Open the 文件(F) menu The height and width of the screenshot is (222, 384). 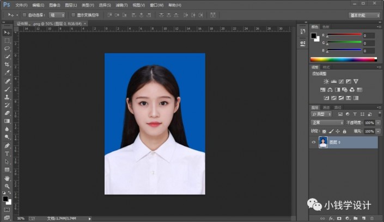pyautogui.click(x=21, y=5)
